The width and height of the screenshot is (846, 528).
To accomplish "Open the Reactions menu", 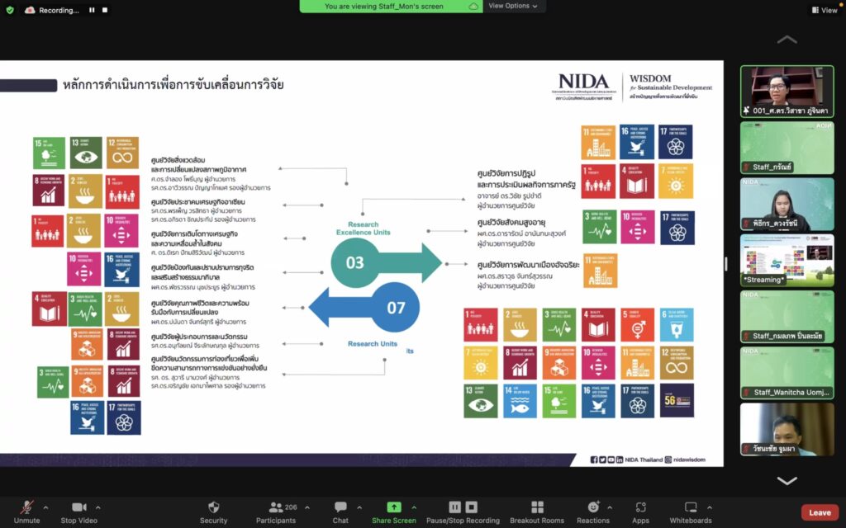I will coord(592,507).
